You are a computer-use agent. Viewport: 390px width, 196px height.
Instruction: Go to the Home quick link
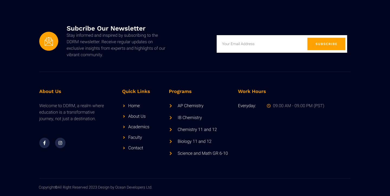point(134,106)
